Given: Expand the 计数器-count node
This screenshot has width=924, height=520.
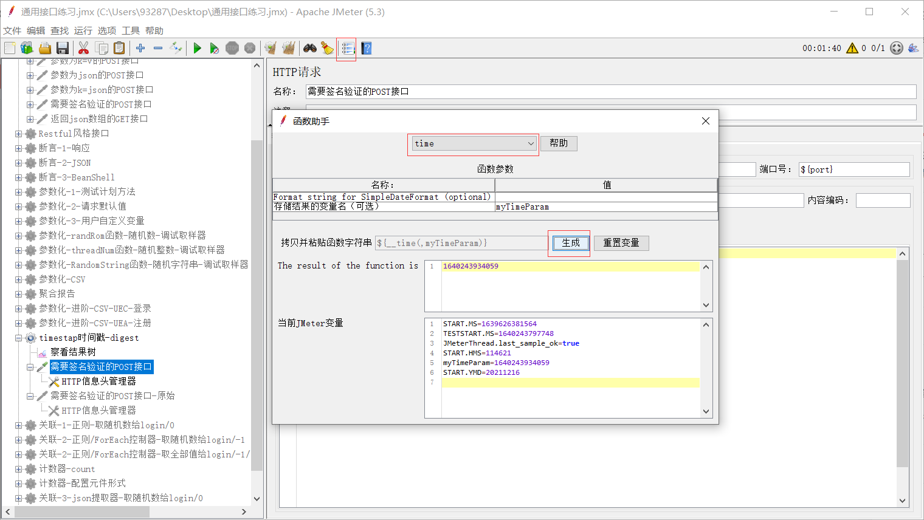Looking at the screenshot, I should (x=19, y=469).
